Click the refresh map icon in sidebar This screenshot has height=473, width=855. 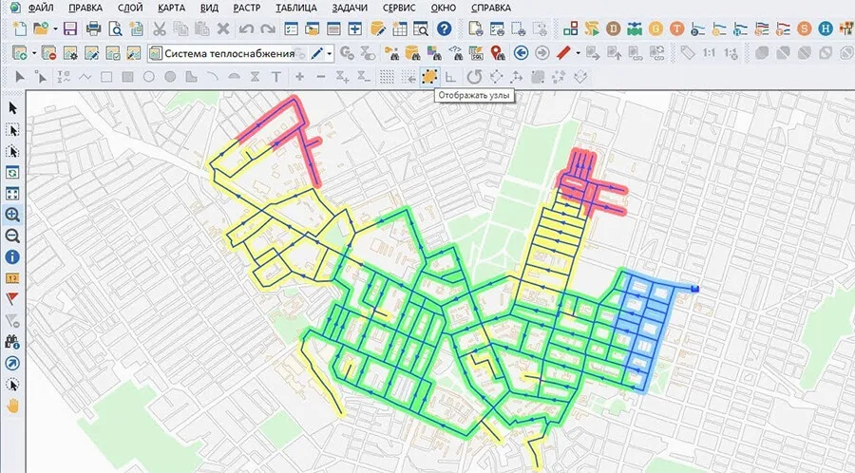pyautogui.click(x=12, y=172)
